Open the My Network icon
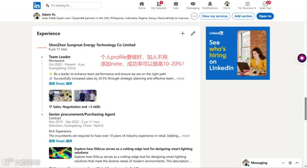Viewport: 307px width, 168px height. [159, 4]
